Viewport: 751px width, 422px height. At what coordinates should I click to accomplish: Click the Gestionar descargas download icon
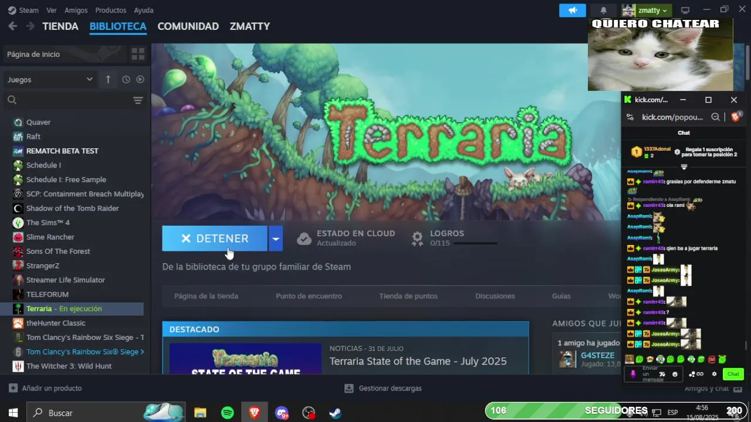pos(349,388)
